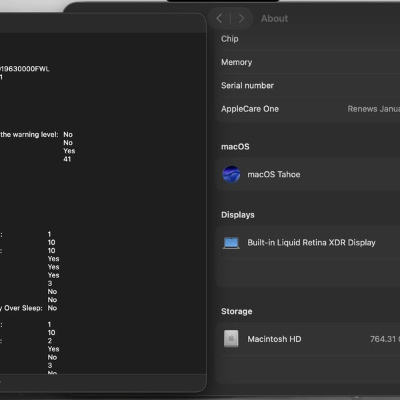Click the macOS Tahoe label
Image resolution: width=400 pixels, height=400 pixels.
tap(274, 175)
